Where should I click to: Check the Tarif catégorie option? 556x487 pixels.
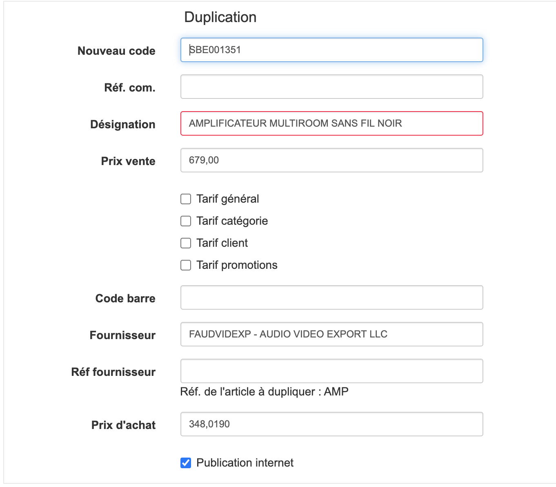pos(186,221)
